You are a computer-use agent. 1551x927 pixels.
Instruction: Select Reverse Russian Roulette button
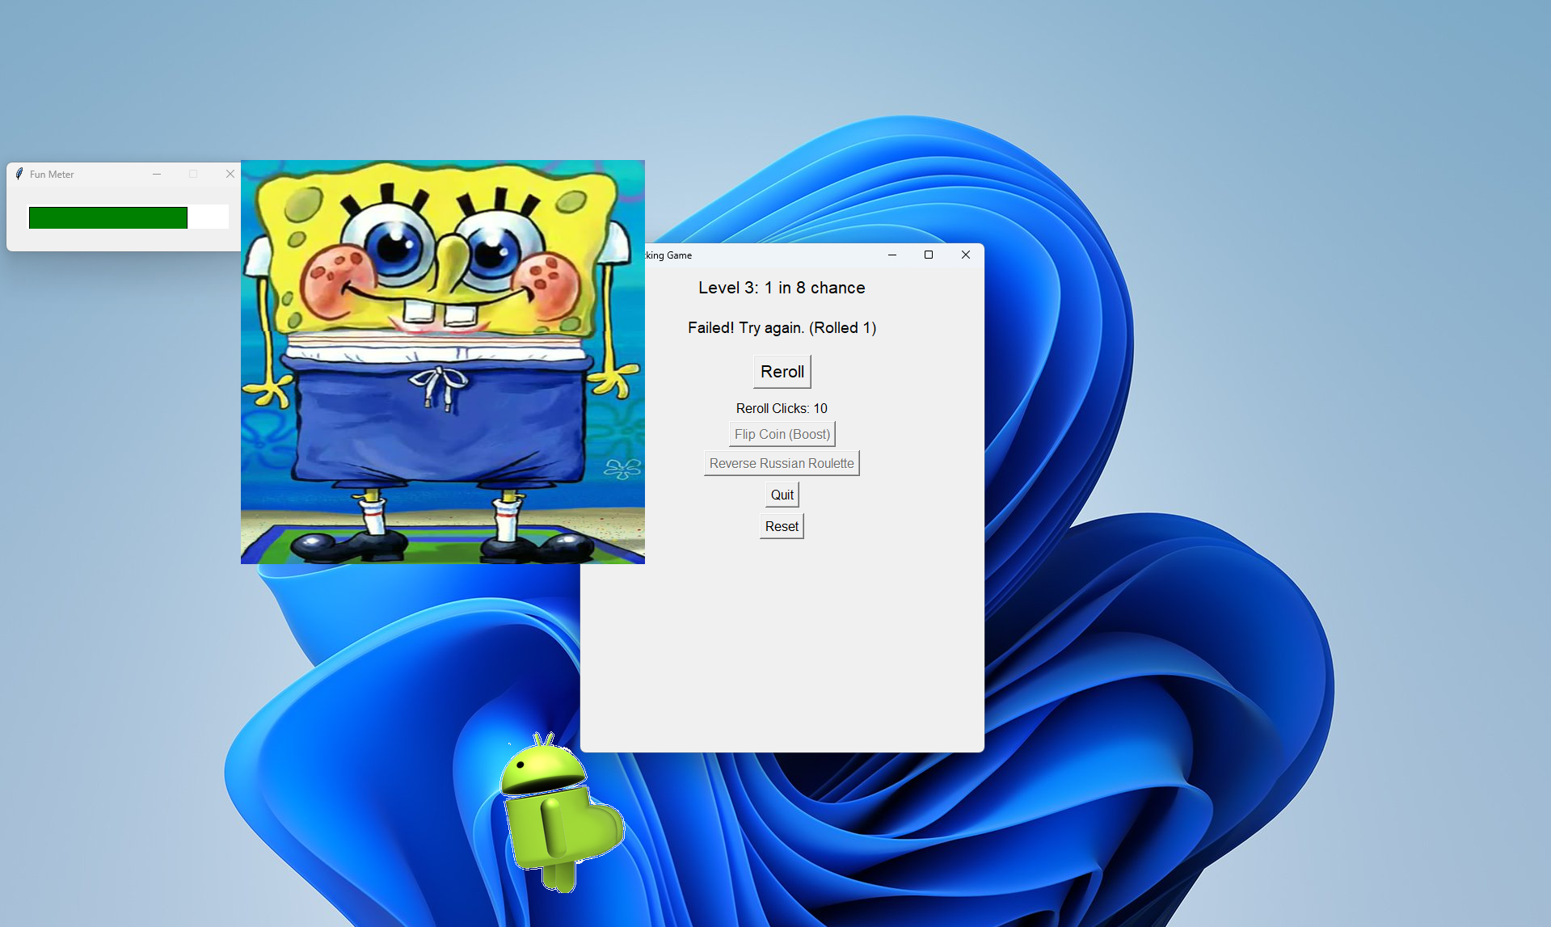pos(782,463)
